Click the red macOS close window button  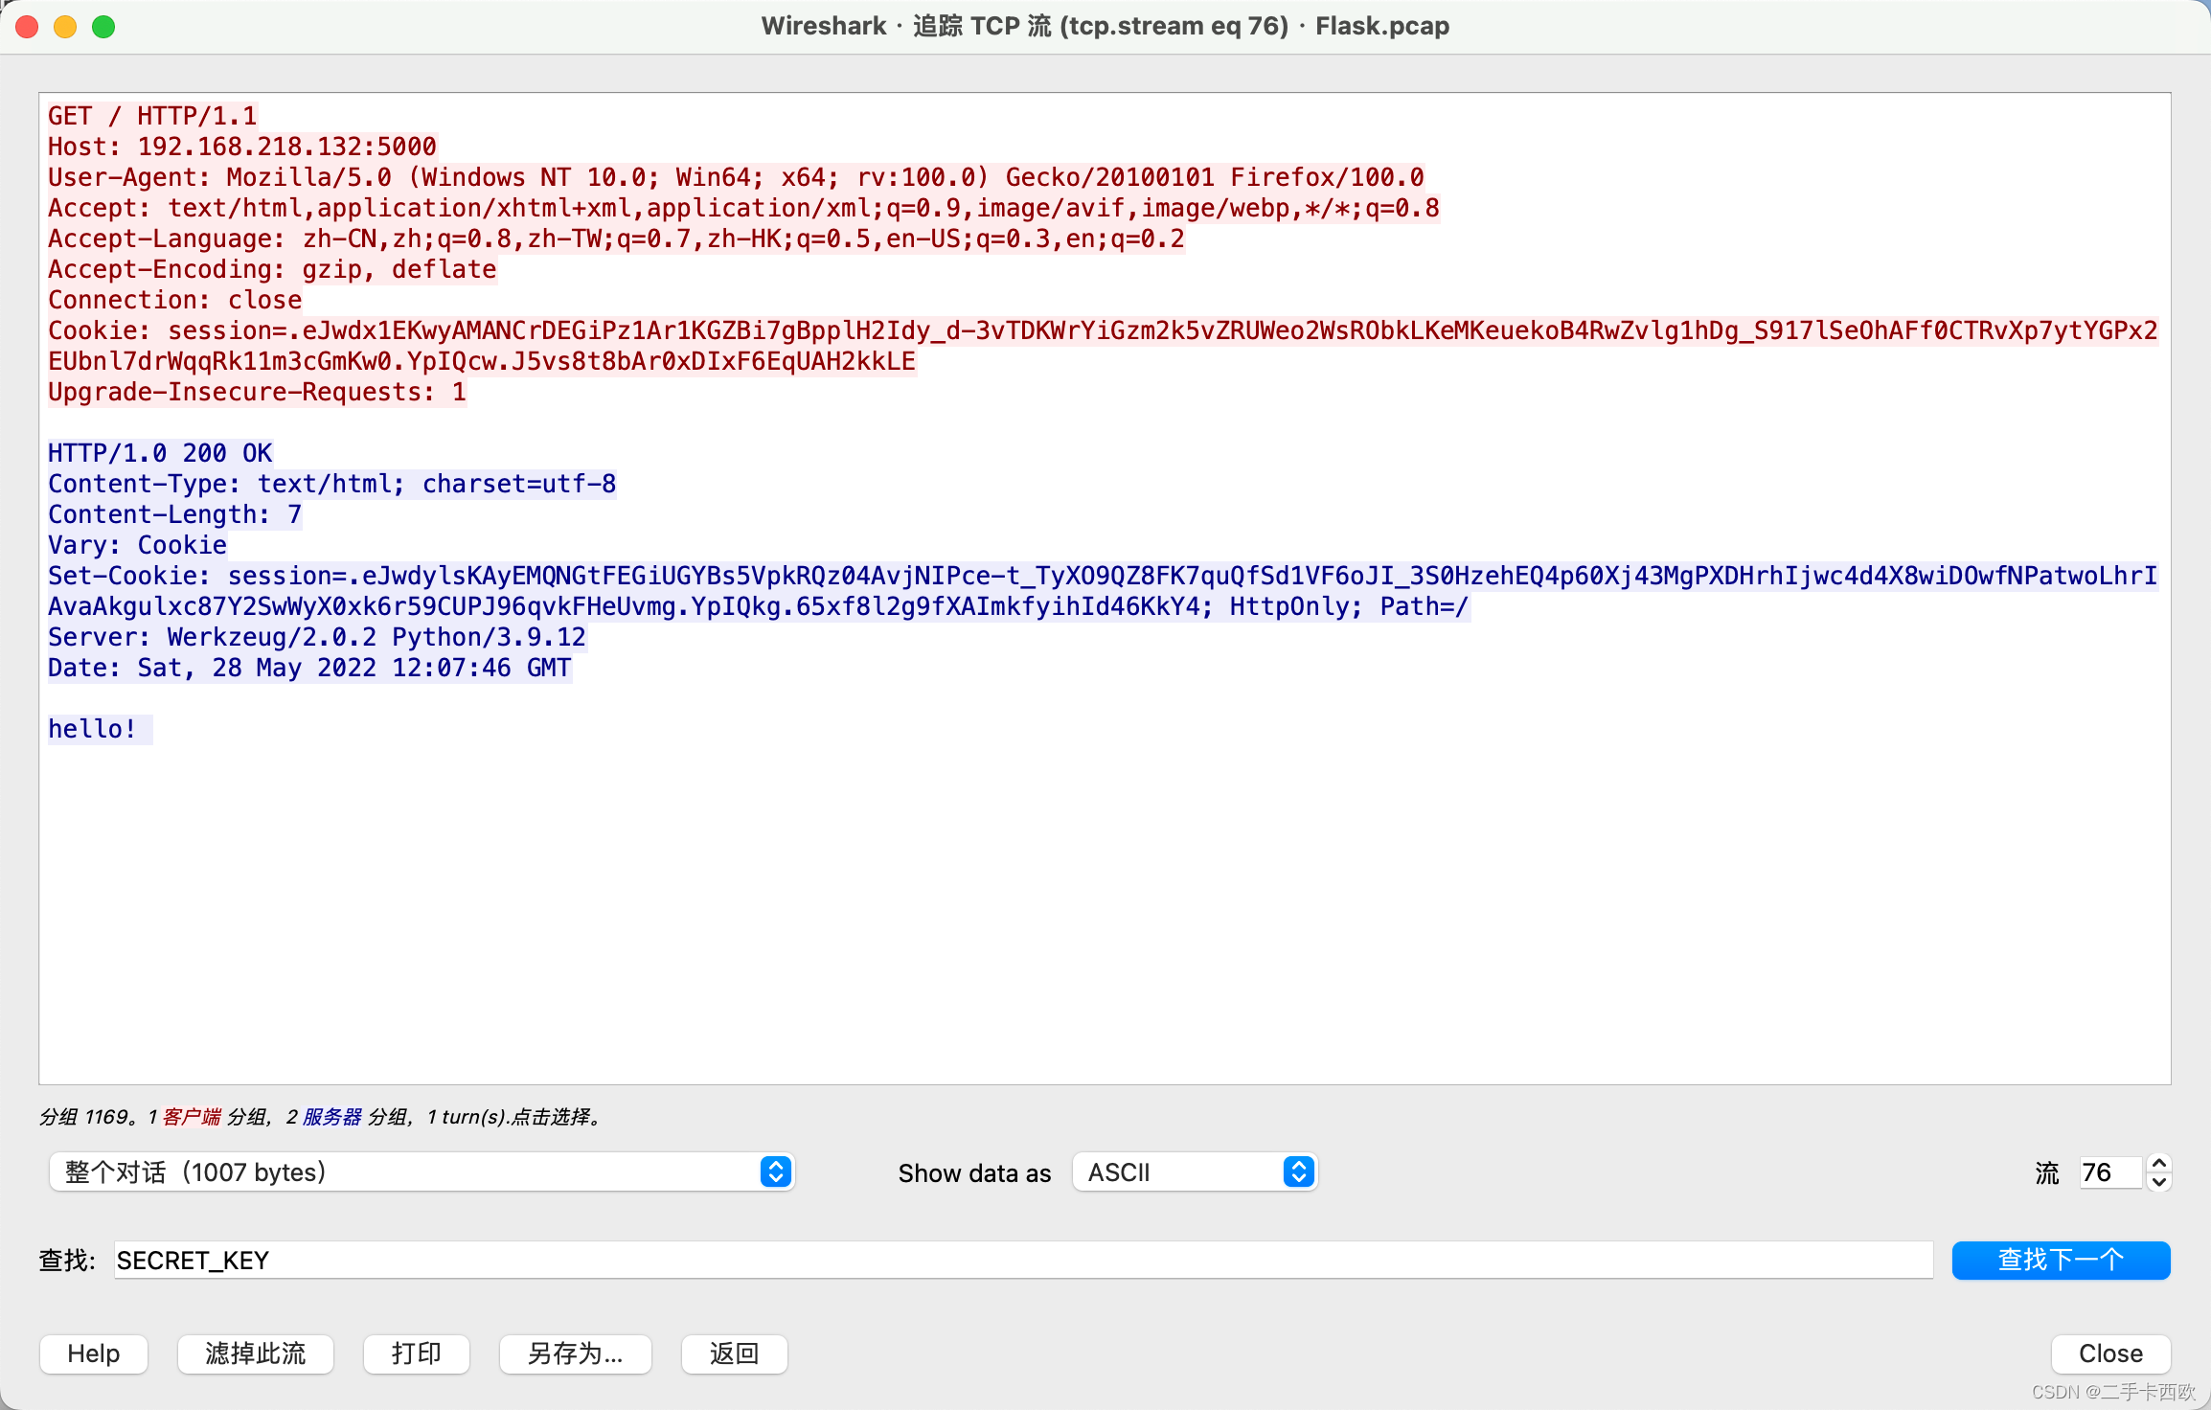[28, 26]
